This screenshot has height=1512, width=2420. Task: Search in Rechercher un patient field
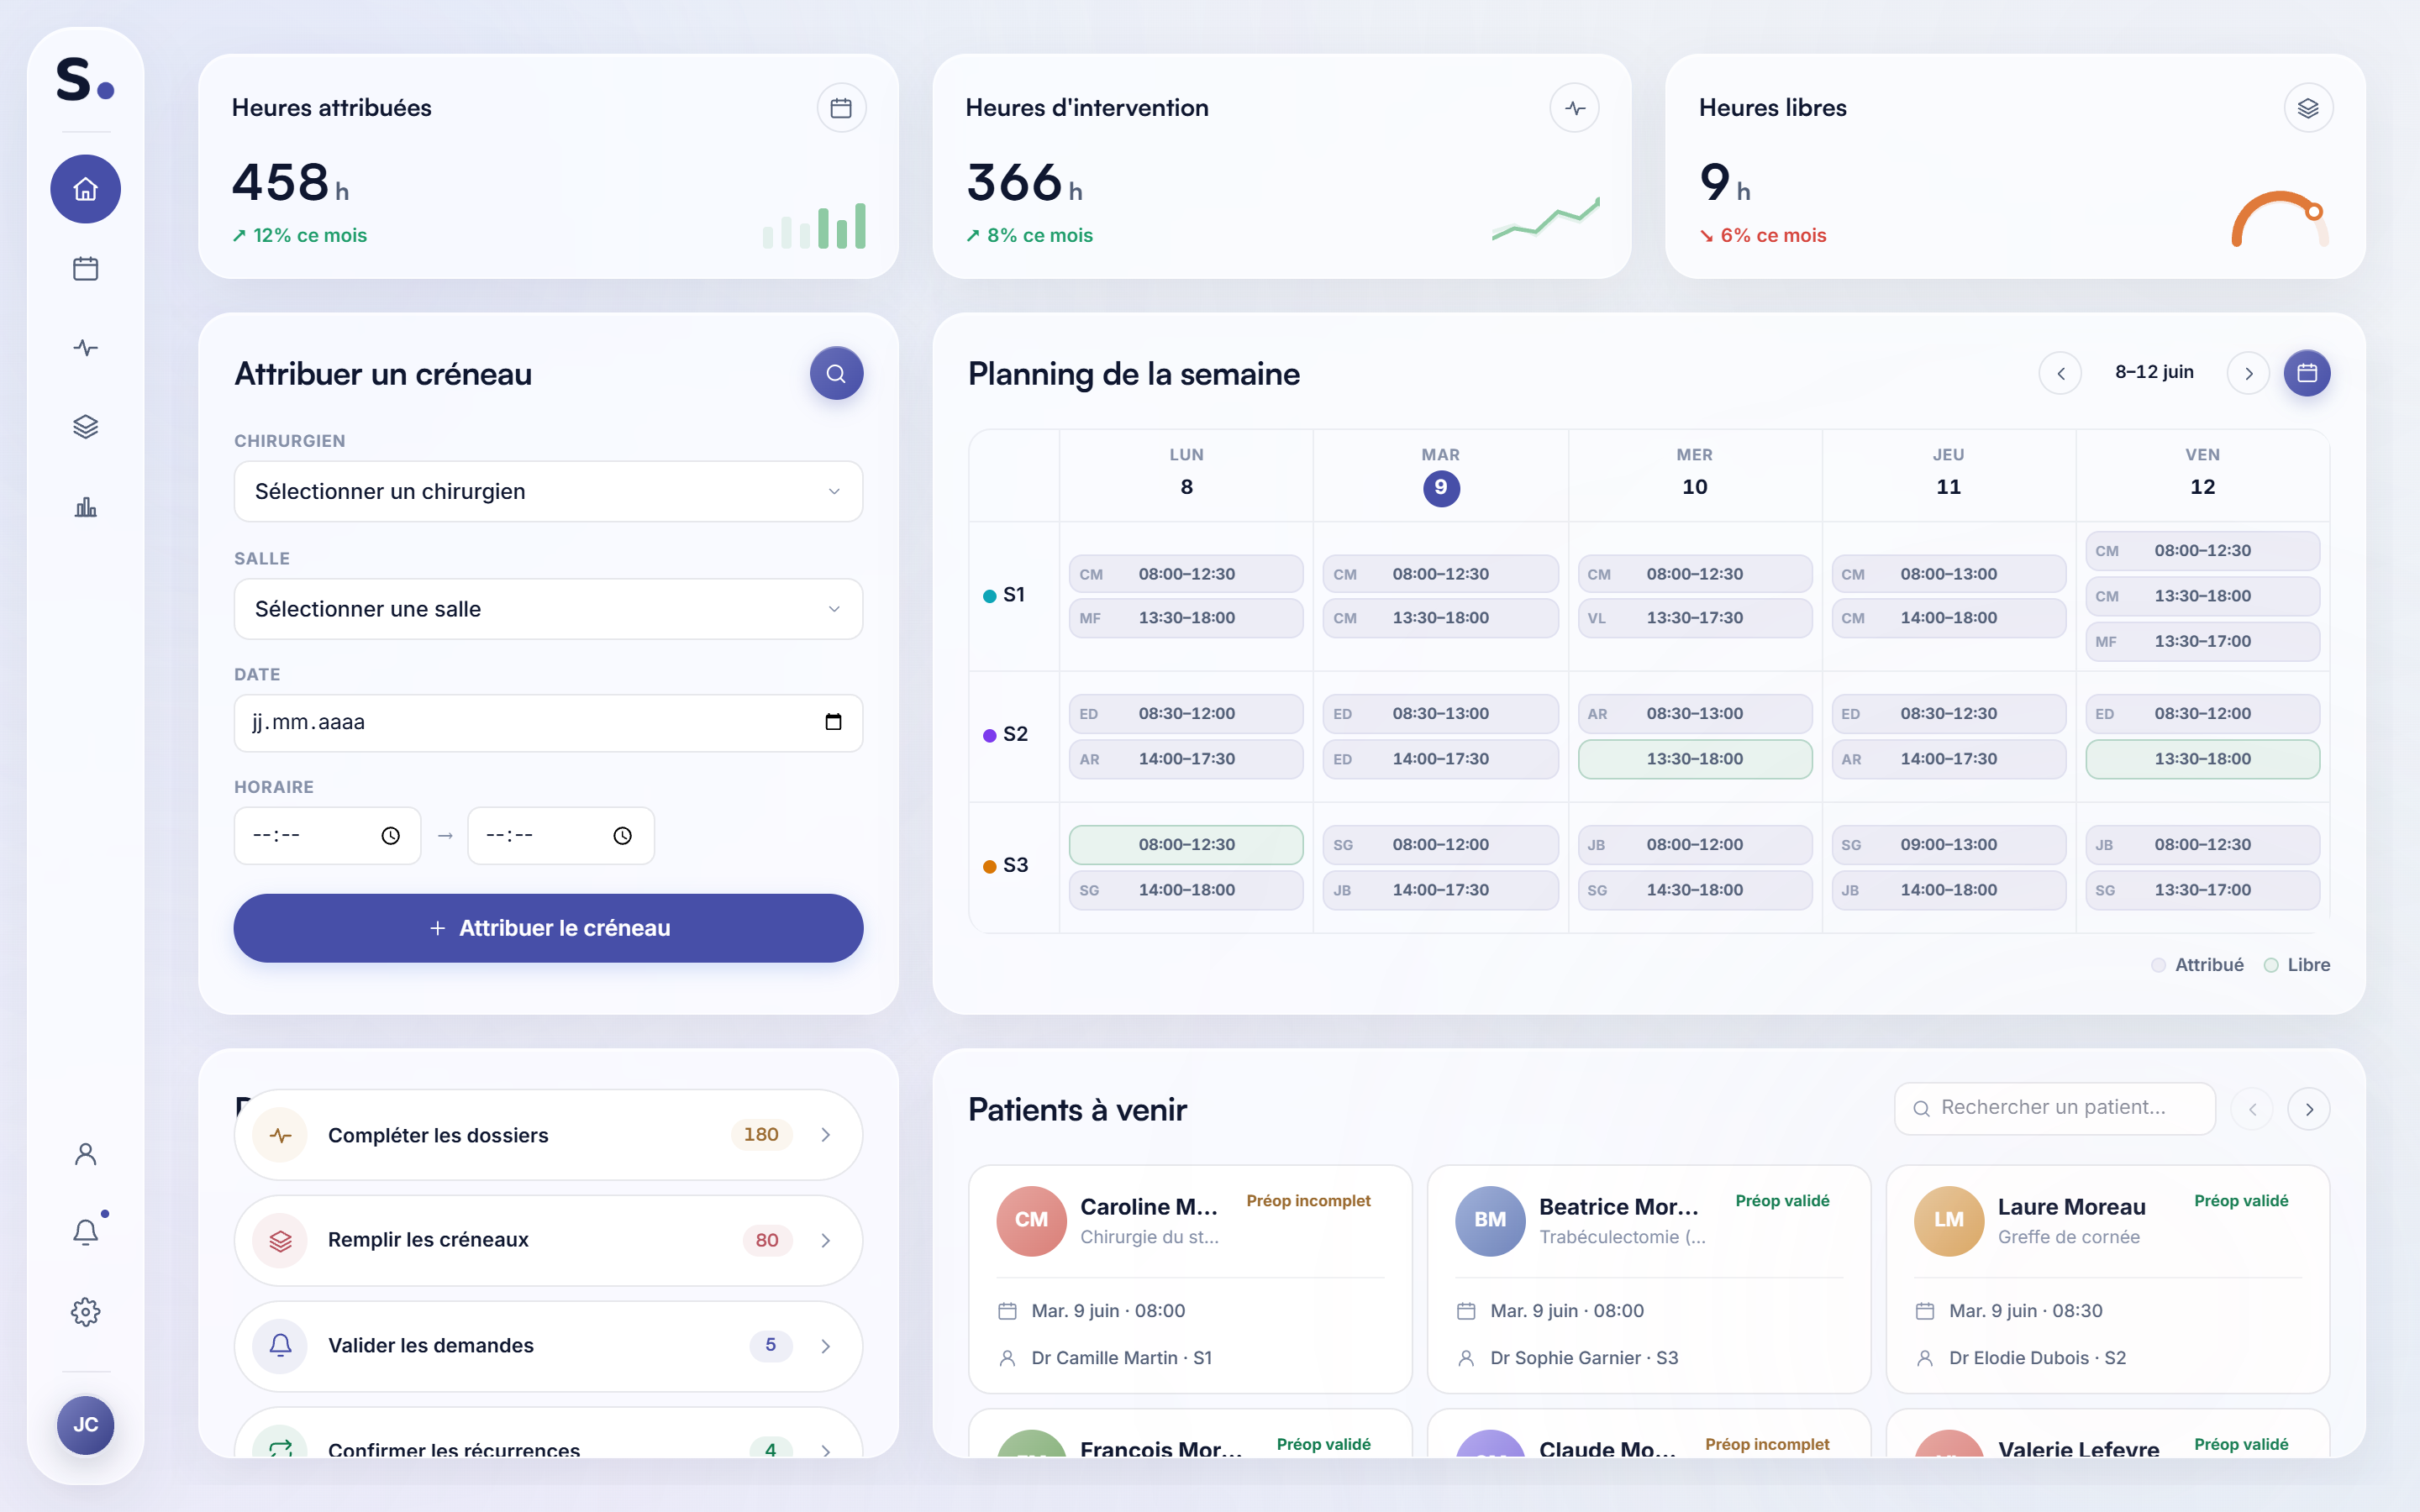(x=2055, y=1108)
